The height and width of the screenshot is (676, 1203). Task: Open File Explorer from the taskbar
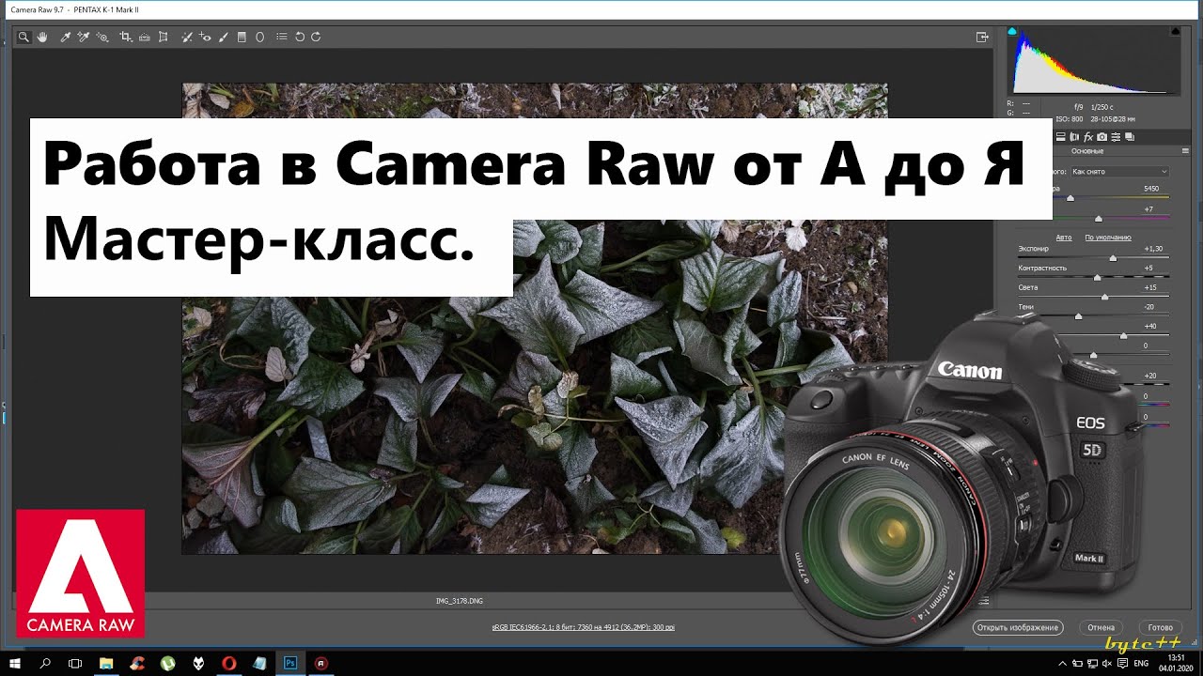click(x=106, y=663)
